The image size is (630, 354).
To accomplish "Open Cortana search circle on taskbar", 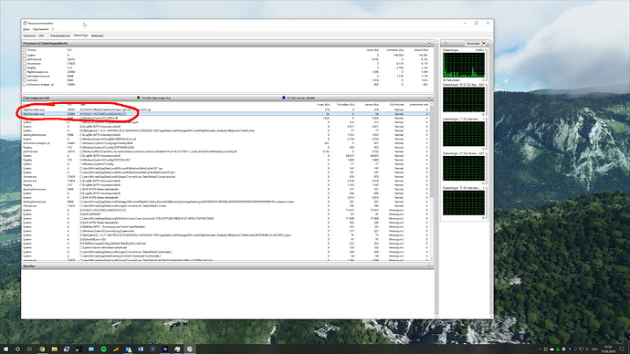I will [17, 349].
